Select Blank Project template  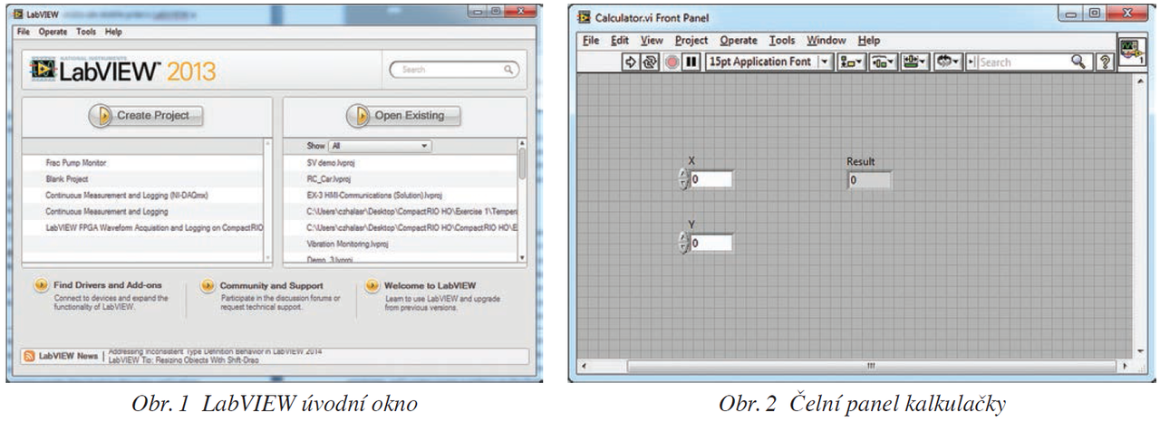pyautogui.click(x=66, y=179)
